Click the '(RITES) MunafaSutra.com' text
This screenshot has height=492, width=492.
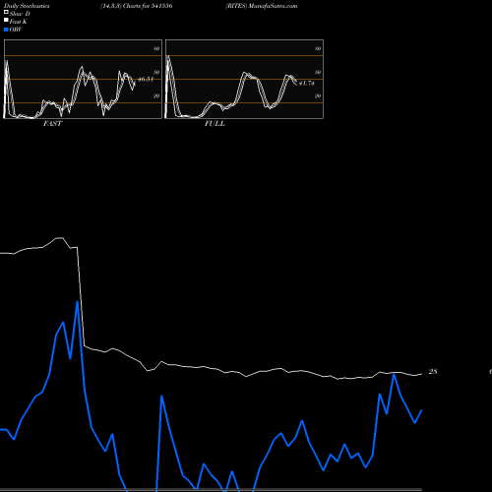pos(262,6)
